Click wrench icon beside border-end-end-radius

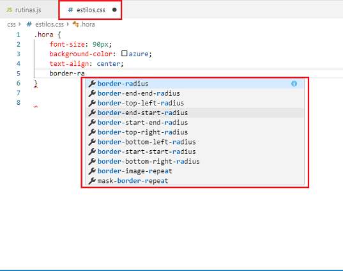pyautogui.click(x=92, y=93)
